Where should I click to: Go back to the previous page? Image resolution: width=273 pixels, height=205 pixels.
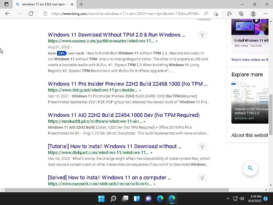click(x=7, y=14)
